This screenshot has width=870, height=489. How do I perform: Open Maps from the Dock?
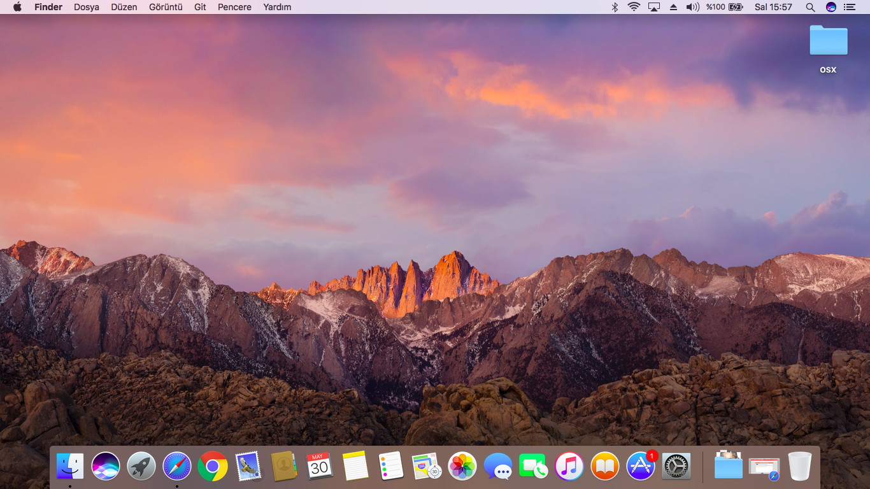(426, 467)
